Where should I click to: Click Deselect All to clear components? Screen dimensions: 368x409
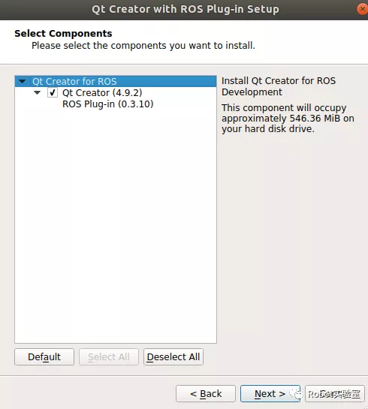(173, 356)
